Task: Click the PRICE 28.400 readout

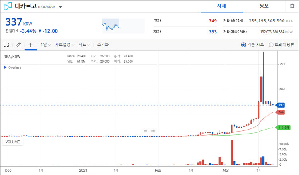Action: (x=77, y=56)
